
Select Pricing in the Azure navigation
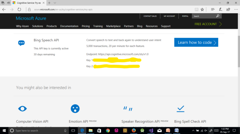(86, 26)
